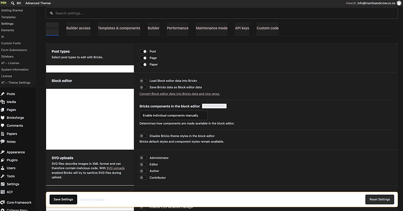
Task: Switch to the Builder access tab
Action: (78, 28)
